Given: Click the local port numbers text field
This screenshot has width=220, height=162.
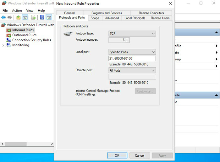Looking at the screenshot, I should pyautogui.click(x=132, y=58).
